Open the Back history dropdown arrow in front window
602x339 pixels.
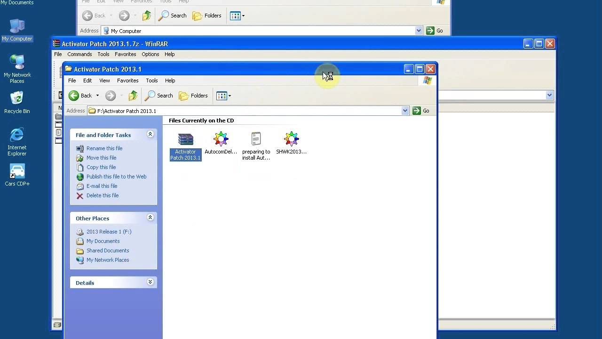(97, 96)
